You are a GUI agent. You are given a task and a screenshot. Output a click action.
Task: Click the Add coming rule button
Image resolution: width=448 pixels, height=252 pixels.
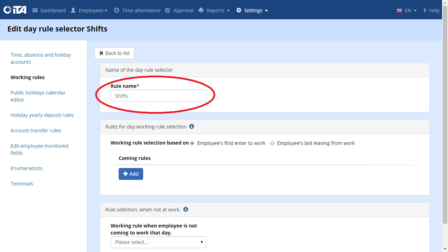click(x=131, y=174)
